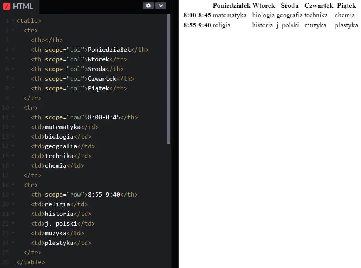Place cursor on the opening table tag
This screenshot has height=268, width=361.
[28, 20]
